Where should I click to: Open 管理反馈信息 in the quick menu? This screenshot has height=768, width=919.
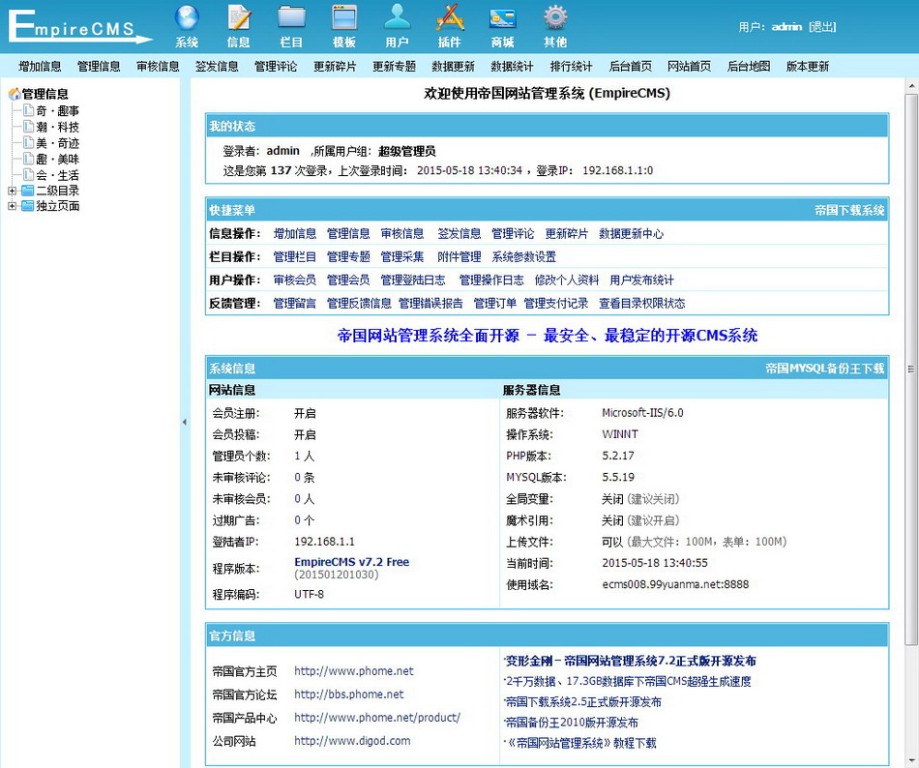[359, 304]
